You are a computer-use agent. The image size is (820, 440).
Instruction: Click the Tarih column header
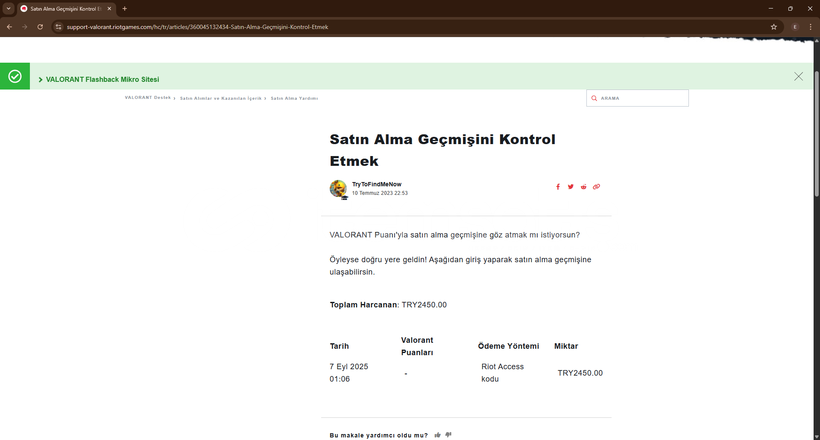click(340, 346)
